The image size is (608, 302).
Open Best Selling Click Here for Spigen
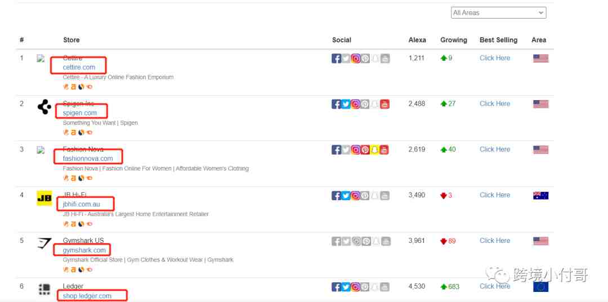[x=495, y=104]
